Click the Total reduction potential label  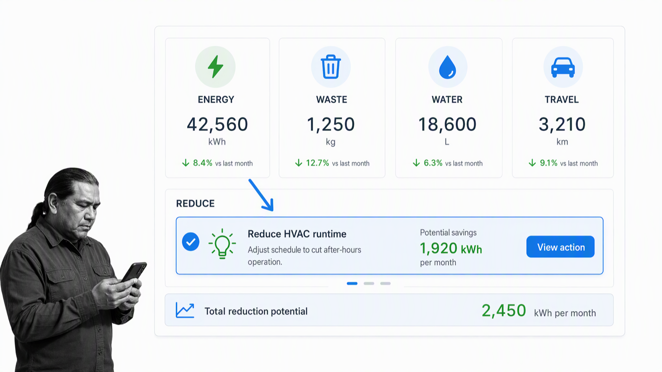coord(256,311)
